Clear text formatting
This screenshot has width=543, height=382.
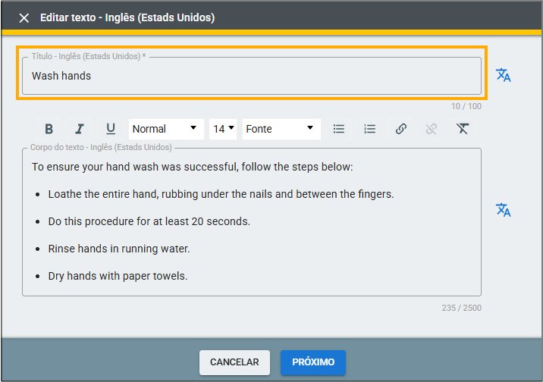tap(463, 129)
